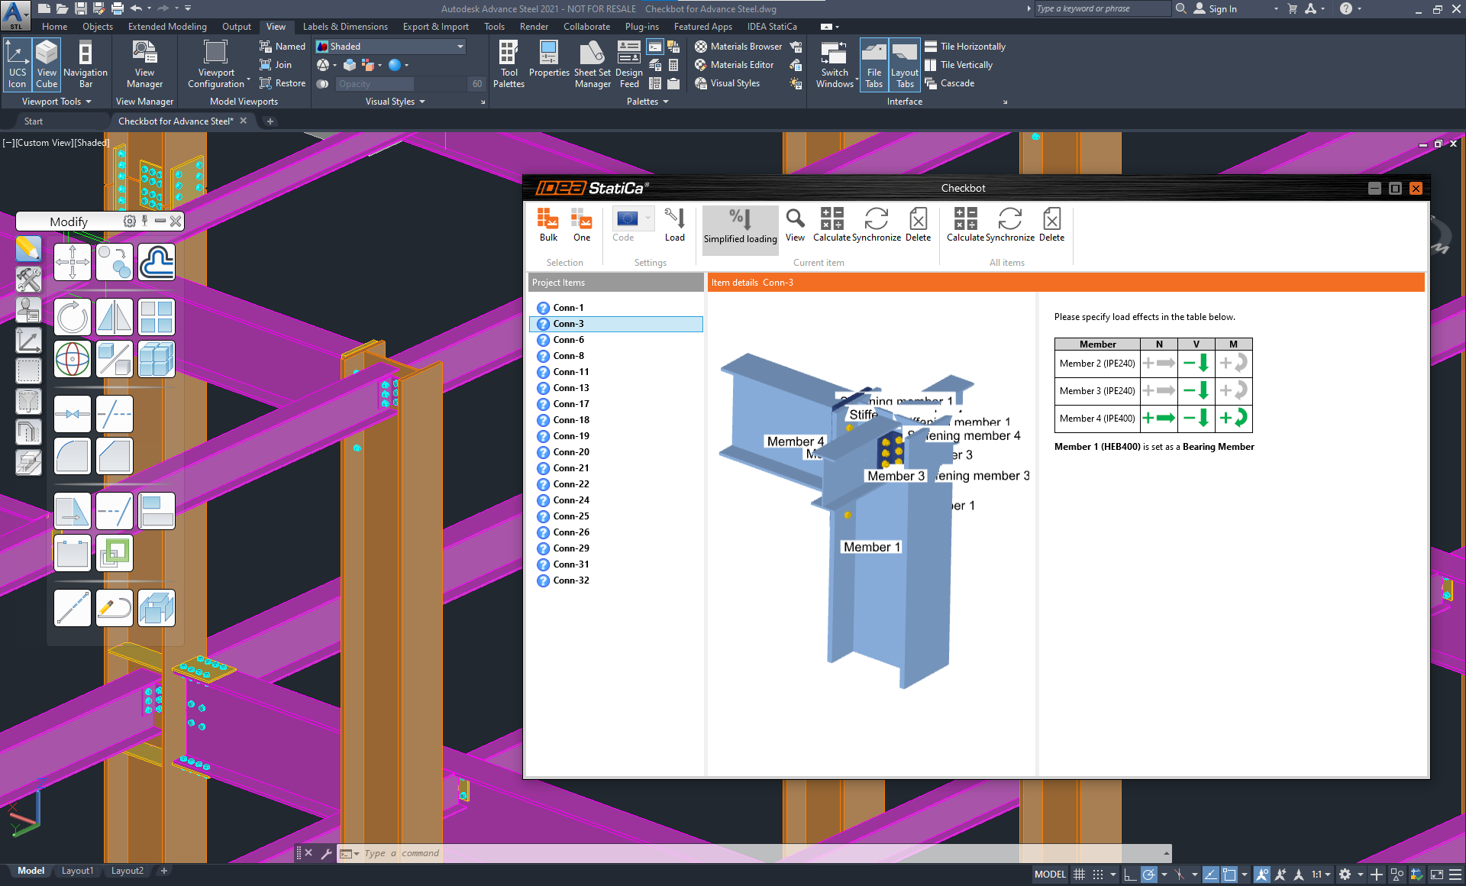Click the Simplified loading tab
Screen dimensions: 1466x886
[x=739, y=224]
